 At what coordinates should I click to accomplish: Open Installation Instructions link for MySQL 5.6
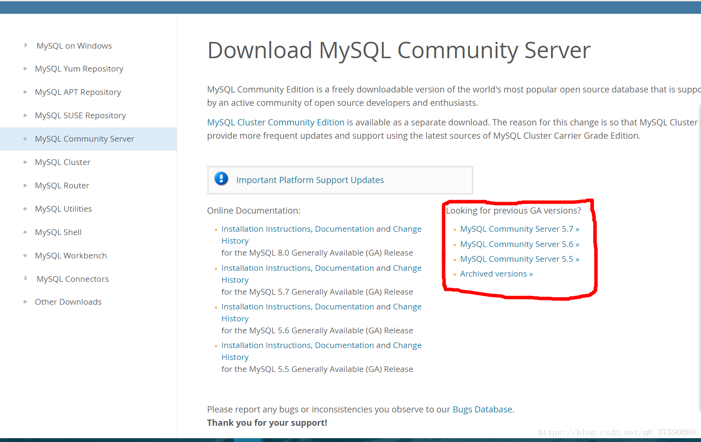coord(266,307)
